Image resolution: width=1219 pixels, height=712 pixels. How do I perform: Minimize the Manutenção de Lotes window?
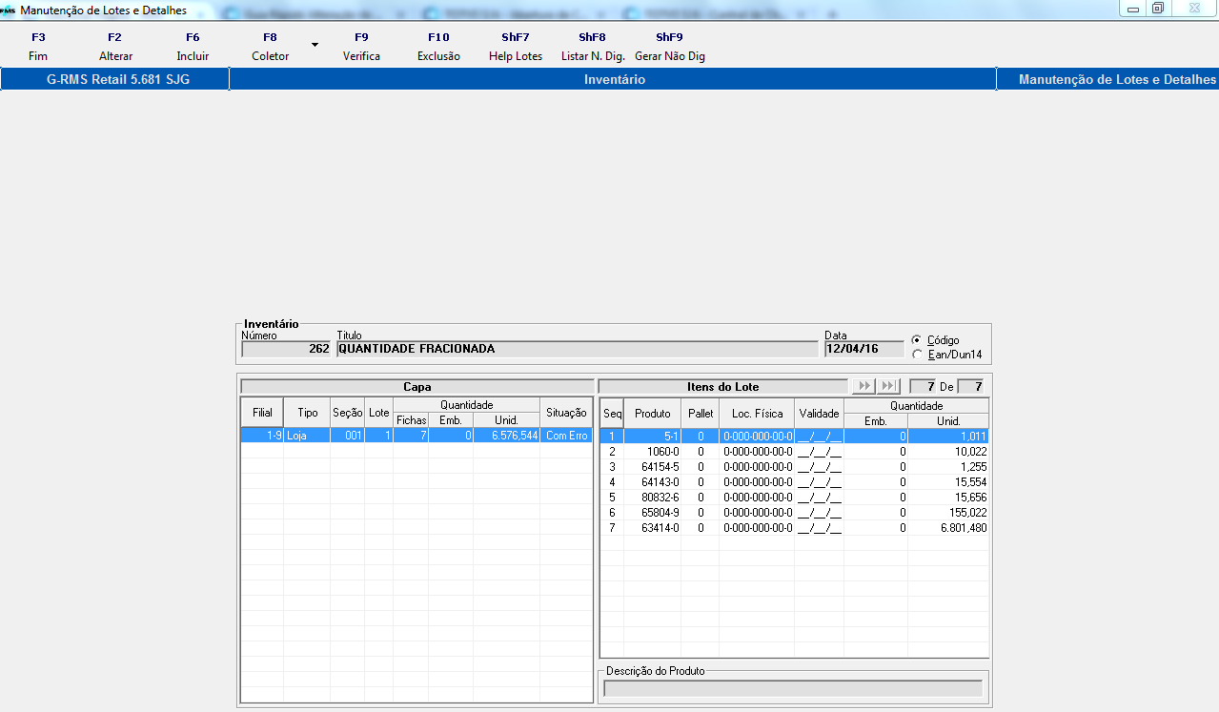(x=1133, y=9)
